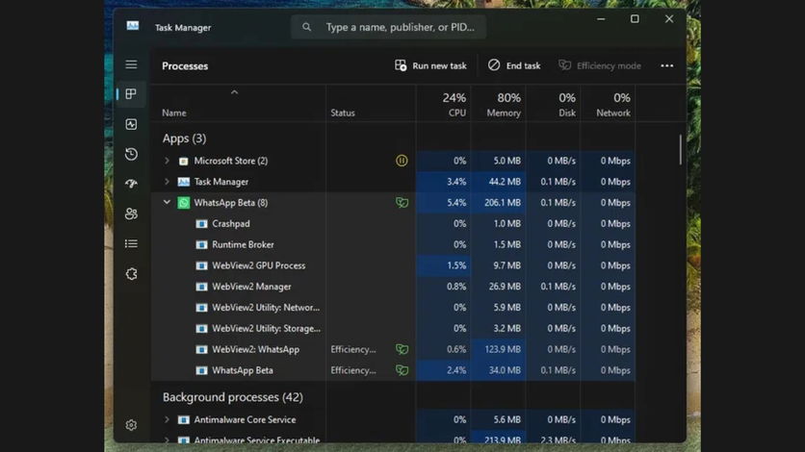Viewport: 805px width, 452px height.
Task: Click the 3.4% CPU cell
Action: tap(444, 182)
